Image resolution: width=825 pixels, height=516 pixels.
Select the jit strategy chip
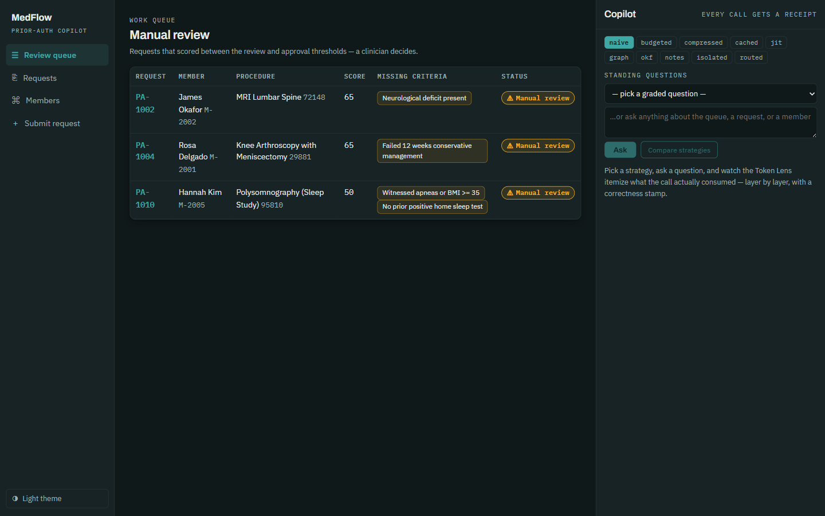click(x=776, y=42)
